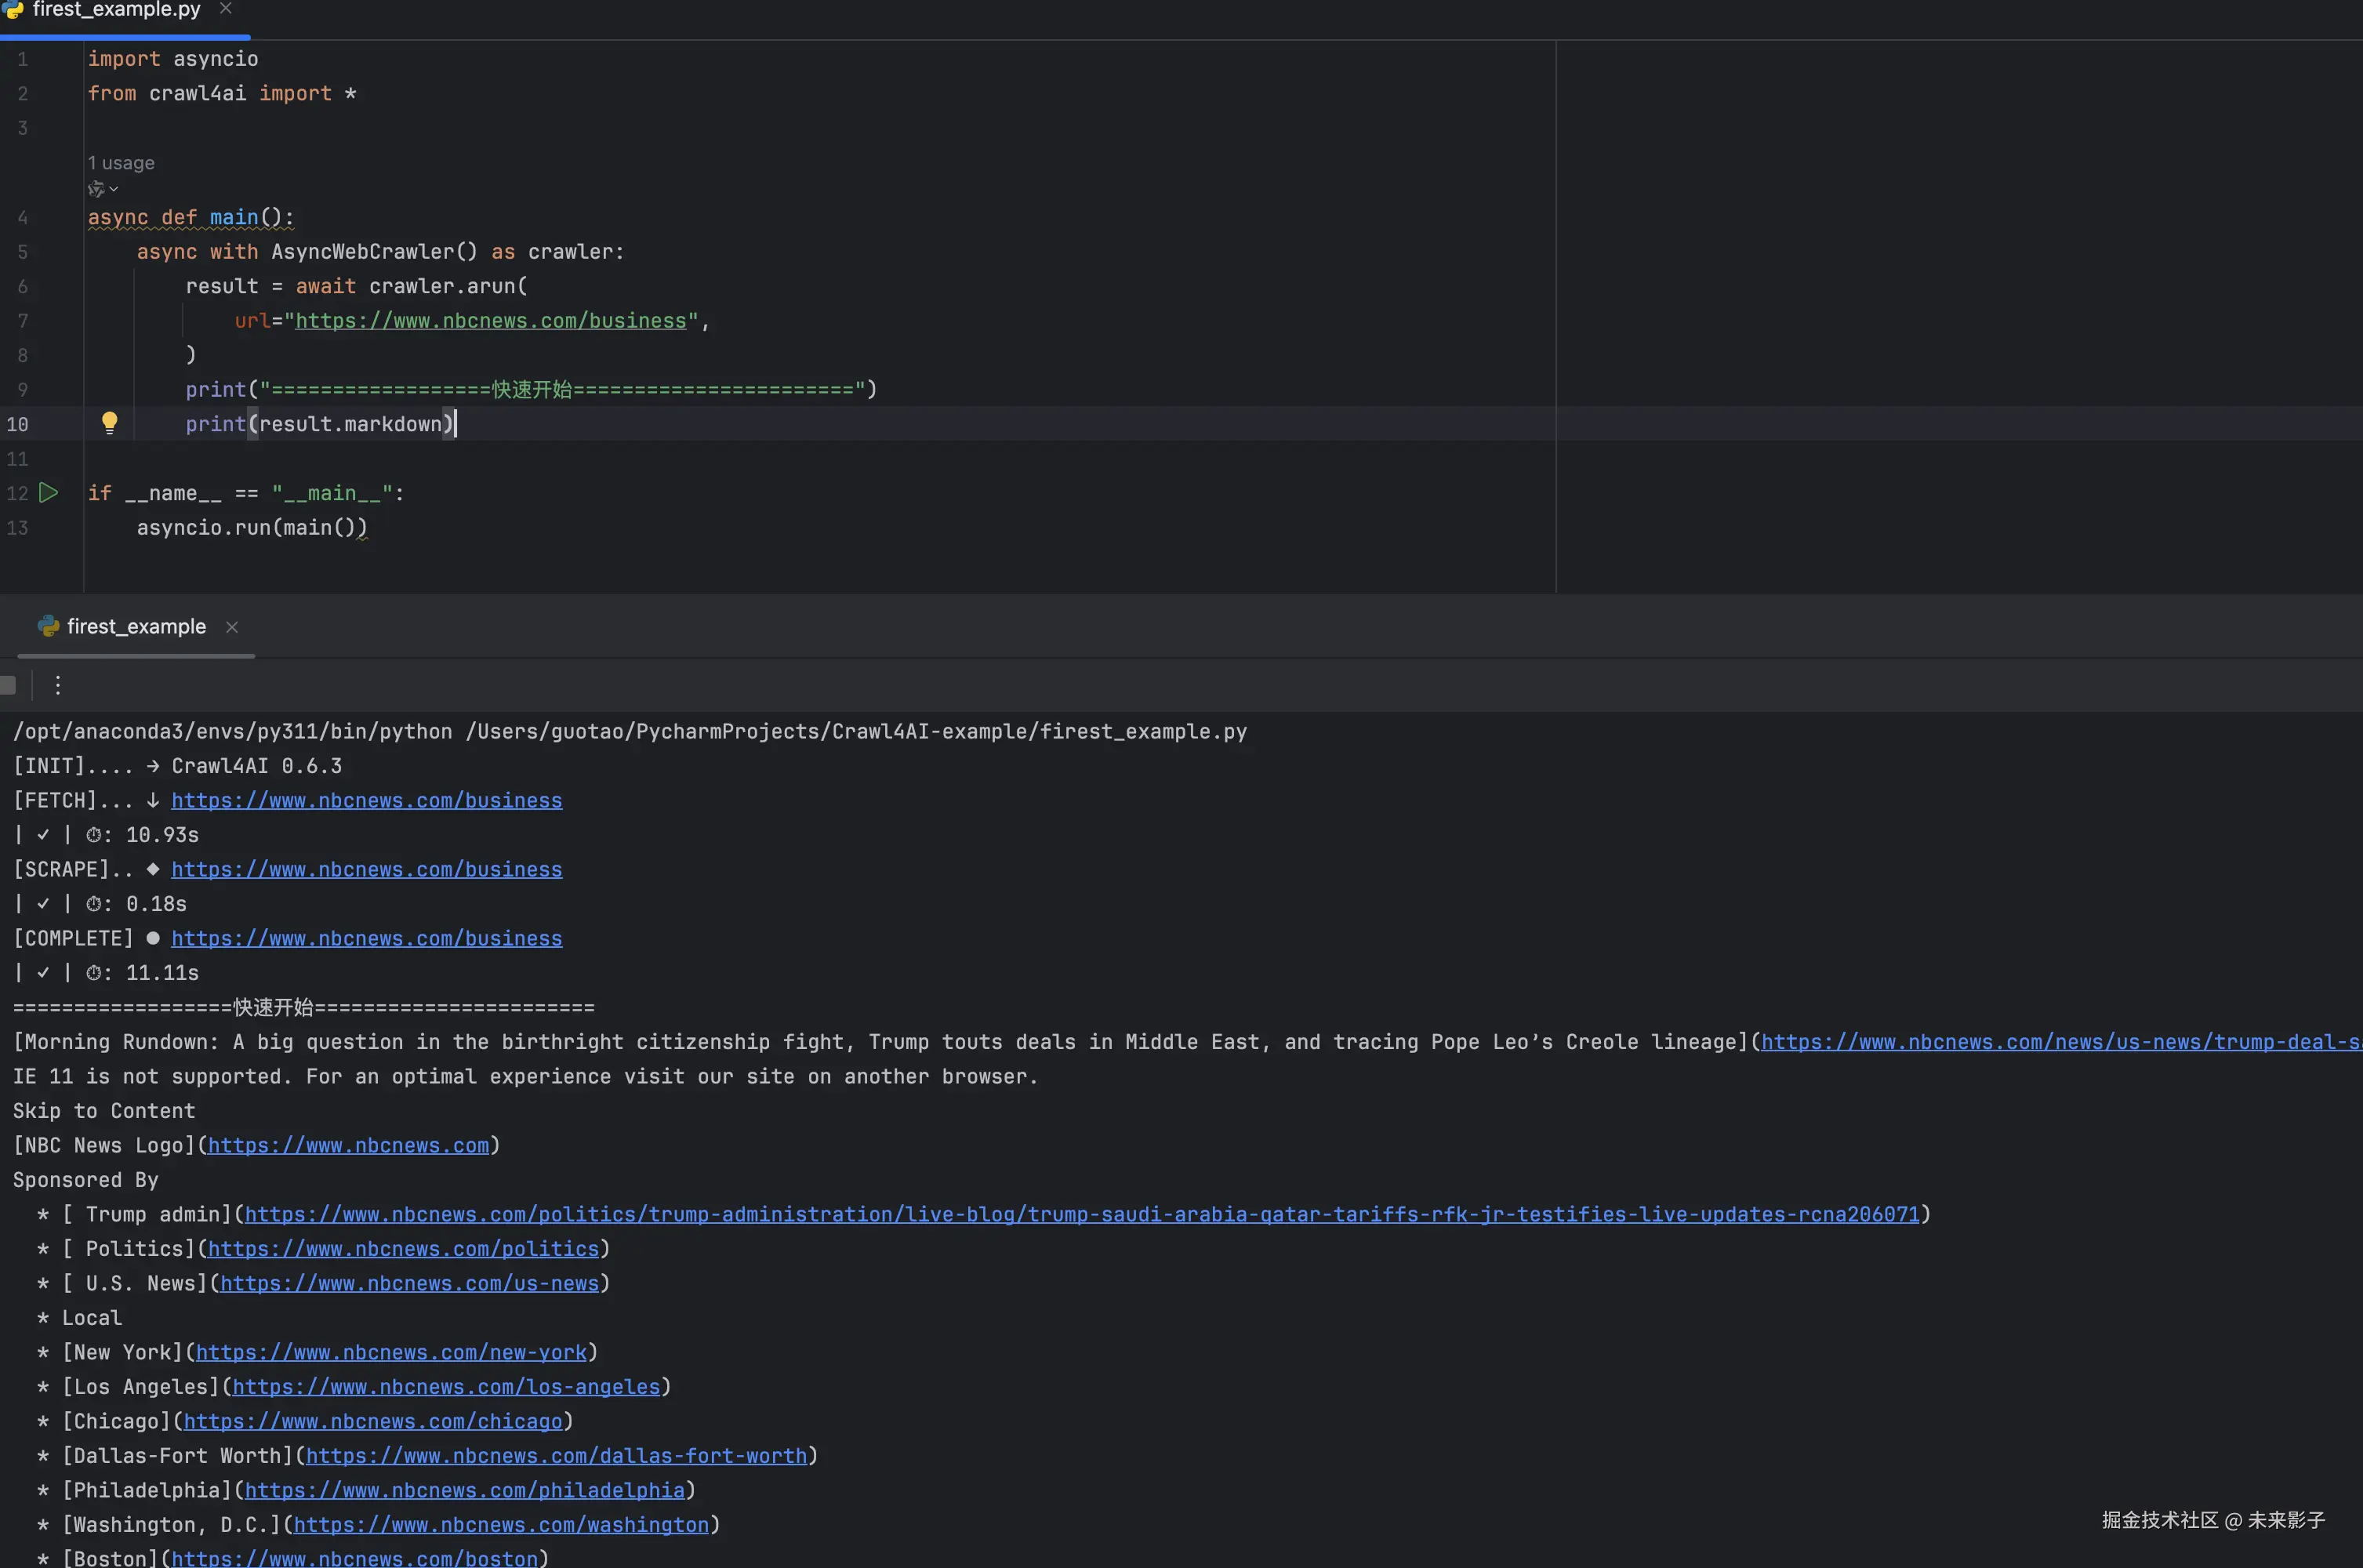Click the green run gutter arrow
This screenshot has width=2363, height=1568.
point(48,492)
